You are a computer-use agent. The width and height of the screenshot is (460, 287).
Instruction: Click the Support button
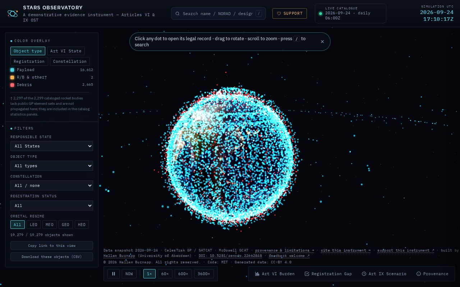tap(290, 14)
